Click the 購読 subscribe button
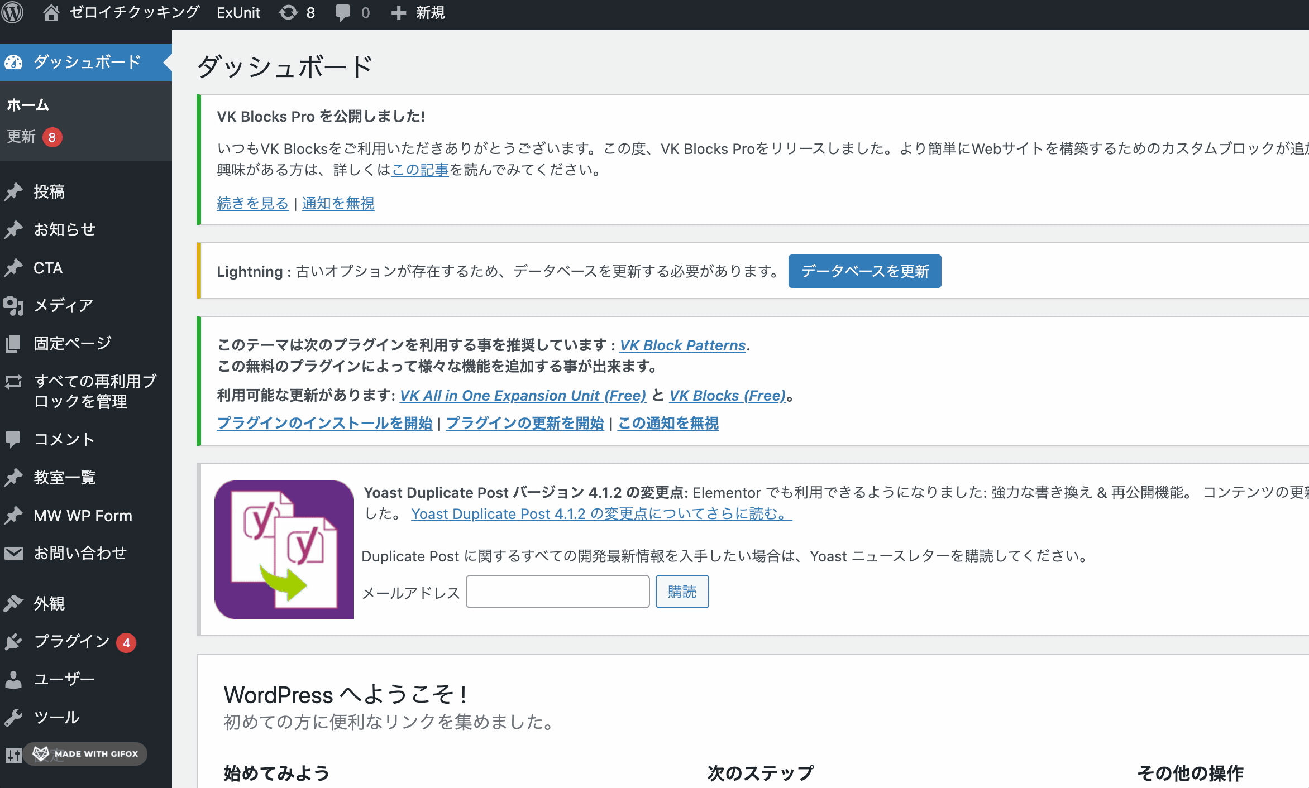Screen dimensions: 1309x788 [x=682, y=592]
